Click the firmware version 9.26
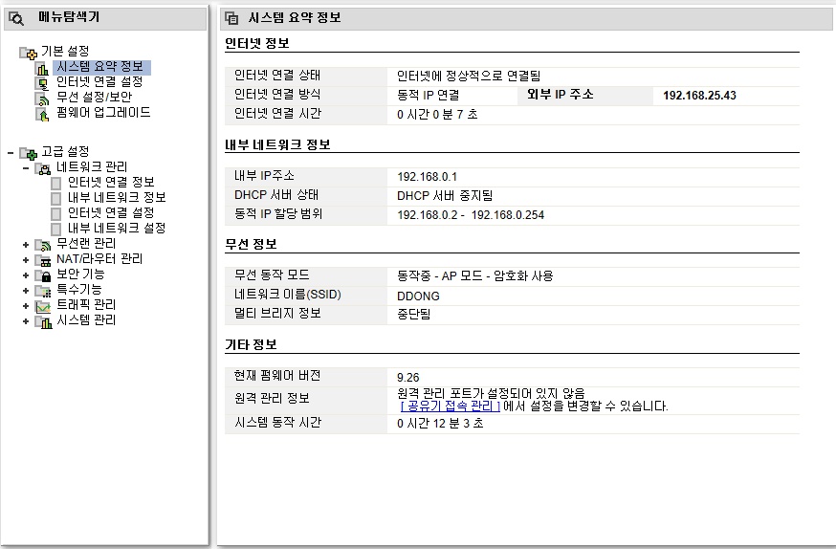This screenshot has height=549, width=836. pos(407,378)
